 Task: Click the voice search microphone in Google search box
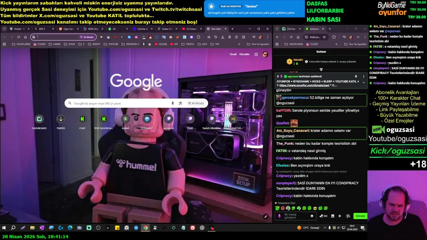[172, 103]
